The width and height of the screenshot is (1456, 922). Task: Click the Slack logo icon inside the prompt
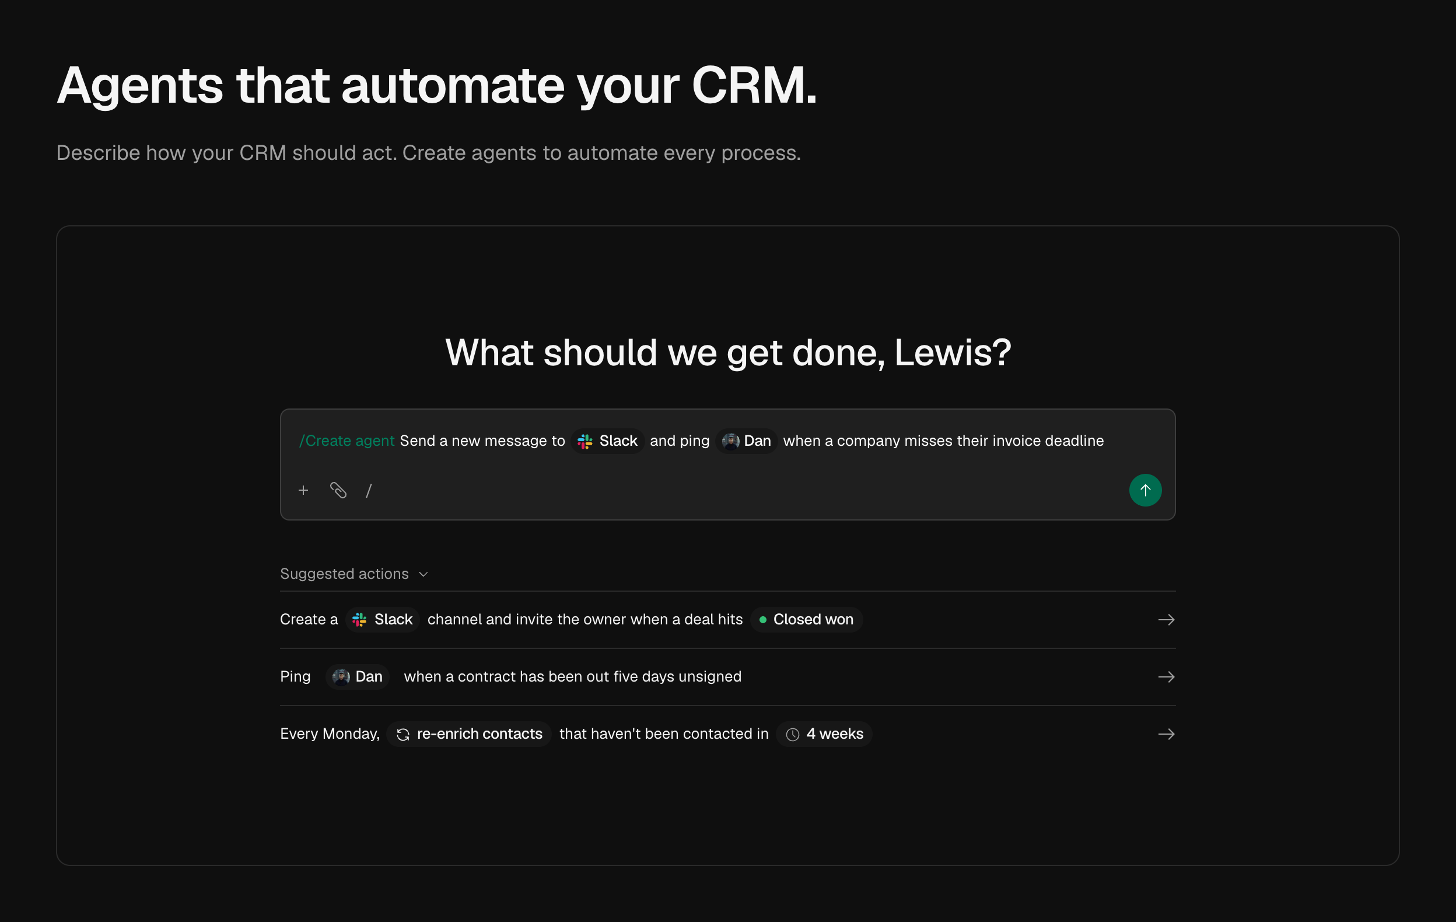[584, 441]
